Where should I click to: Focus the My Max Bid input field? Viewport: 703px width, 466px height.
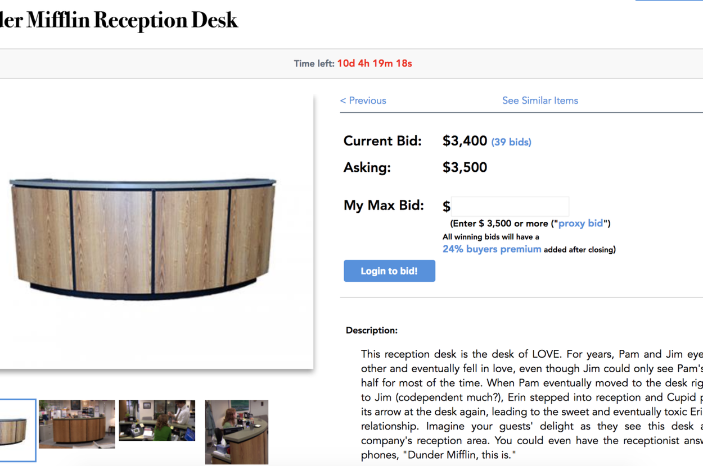coord(510,206)
